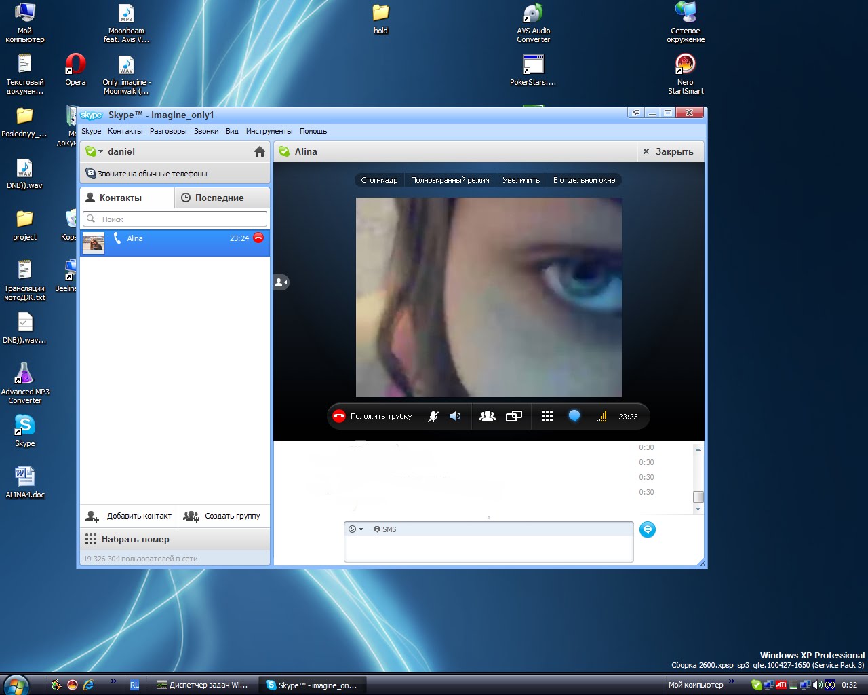Open the Skype desktop shortcut
868x695 pixels.
point(25,430)
